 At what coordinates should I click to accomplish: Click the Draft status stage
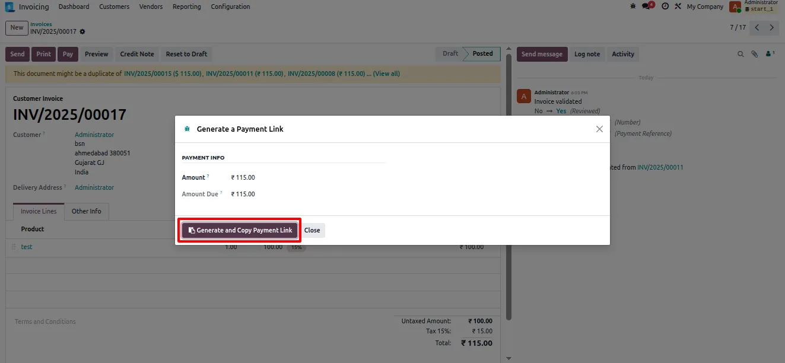[x=450, y=53]
